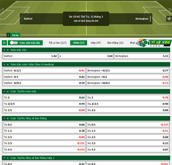
Task: Favorite the Toàn trận 1X2 market star
Action: point(8,50)
